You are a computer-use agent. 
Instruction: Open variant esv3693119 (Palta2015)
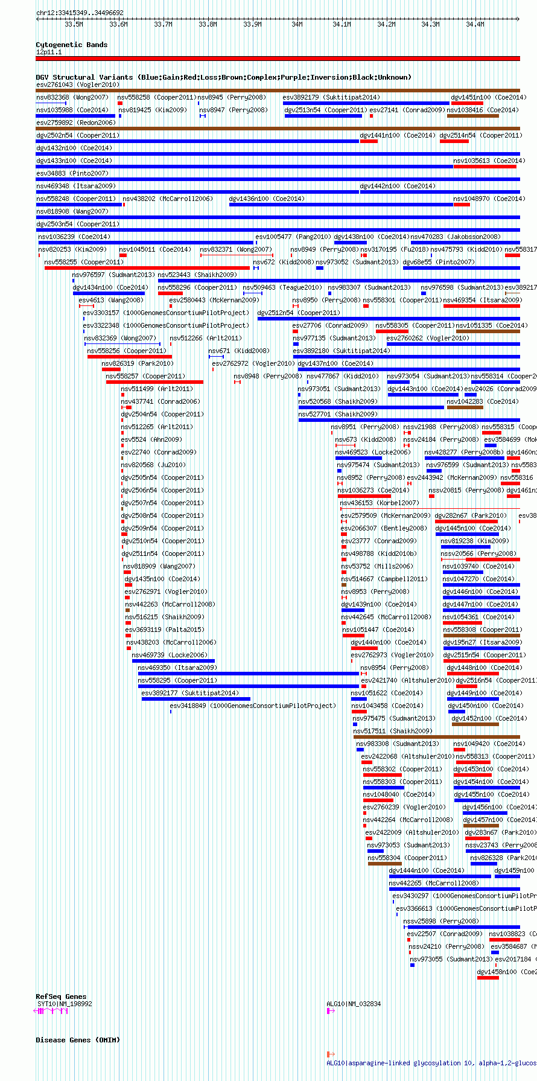pyautogui.click(x=165, y=630)
